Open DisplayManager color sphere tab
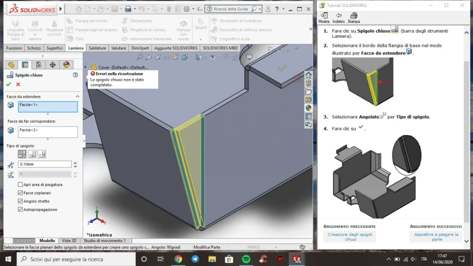The width and height of the screenshot is (473, 266). (x=66, y=64)
